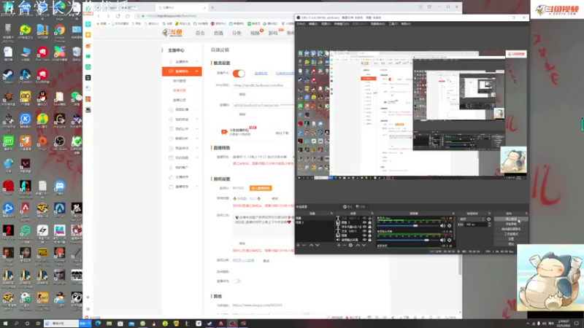Hide the 文本 (GDI+) source
Image resolution: width=584 pixels, height=328 pixels.
[364, 231]
